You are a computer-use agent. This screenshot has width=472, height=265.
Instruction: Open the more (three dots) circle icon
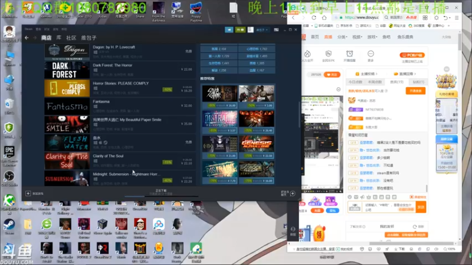371,54
